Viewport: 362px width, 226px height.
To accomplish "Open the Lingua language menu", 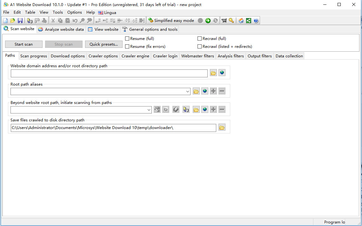I will tap(107, 13).
